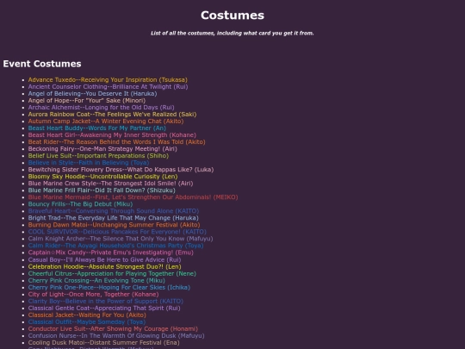465x349 pixels.
Task: Select Blue Marine Crew Style link for Airi
Action: [x=110, y=184]
